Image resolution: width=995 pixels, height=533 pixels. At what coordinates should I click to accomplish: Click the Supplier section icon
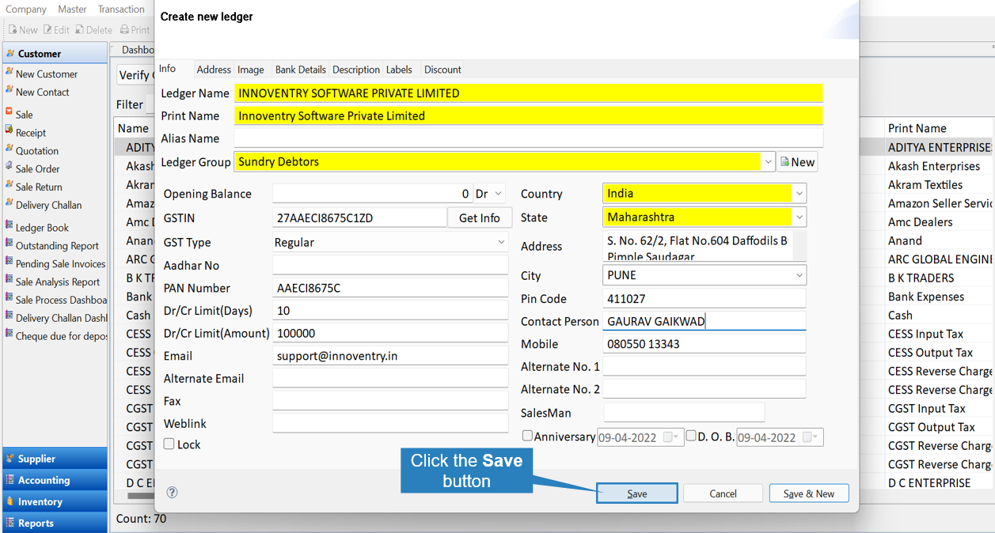pyautogui.click(x=10, y=458)
